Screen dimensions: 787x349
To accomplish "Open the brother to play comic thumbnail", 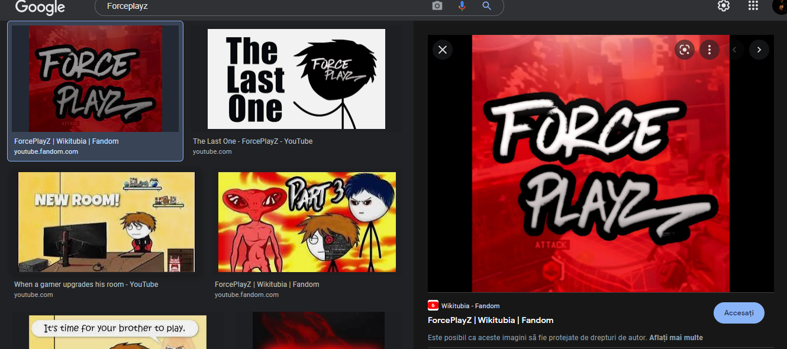I will click(118, 332).
